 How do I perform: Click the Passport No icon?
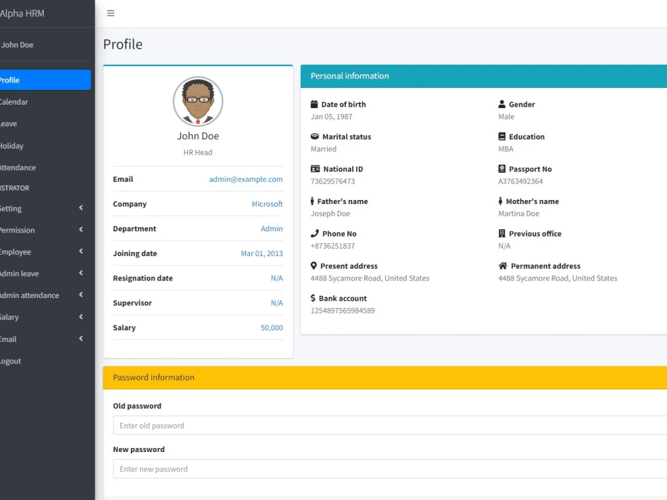(x=502, y=169)
